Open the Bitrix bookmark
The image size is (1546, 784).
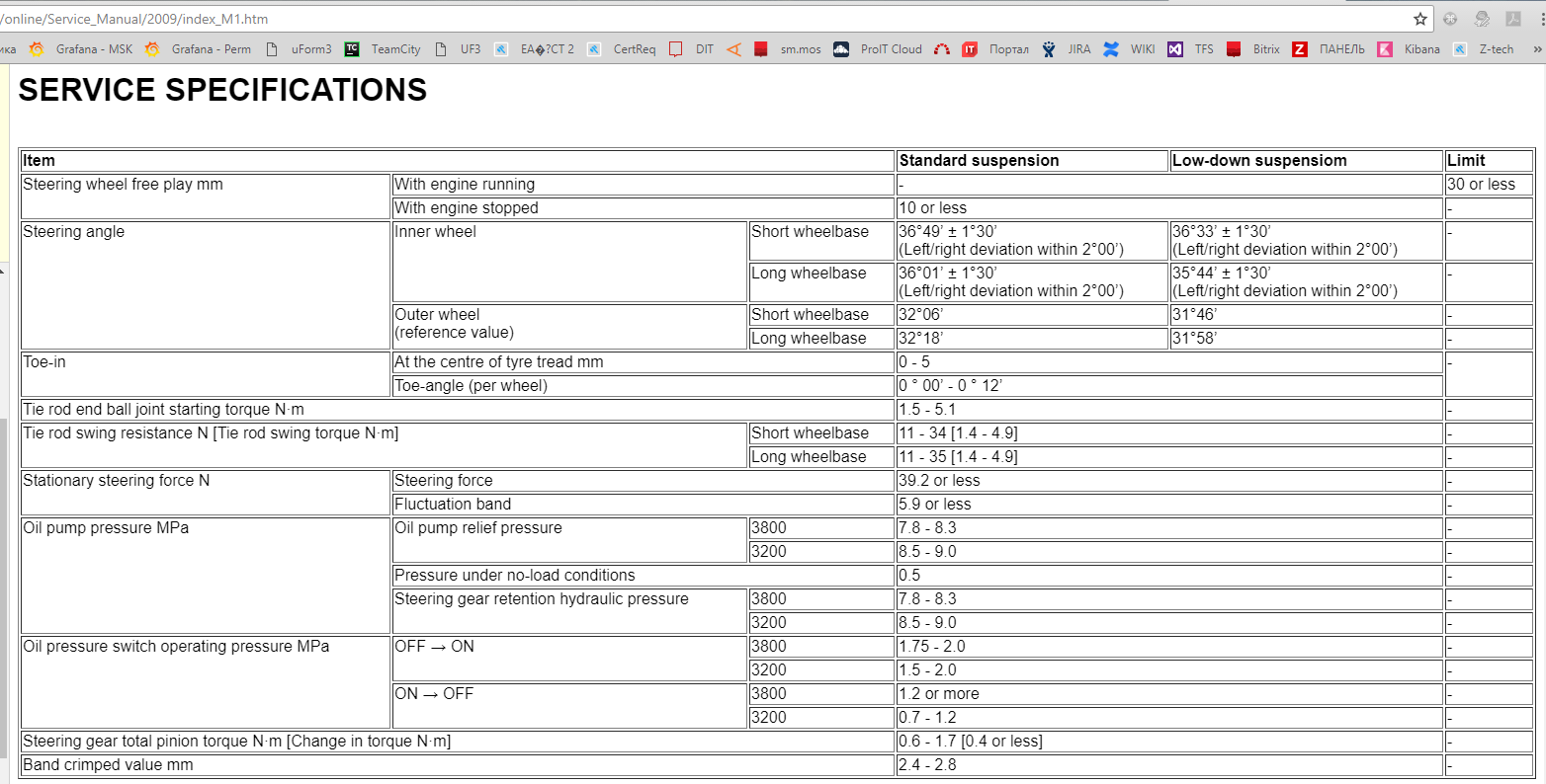[1253, 49]
